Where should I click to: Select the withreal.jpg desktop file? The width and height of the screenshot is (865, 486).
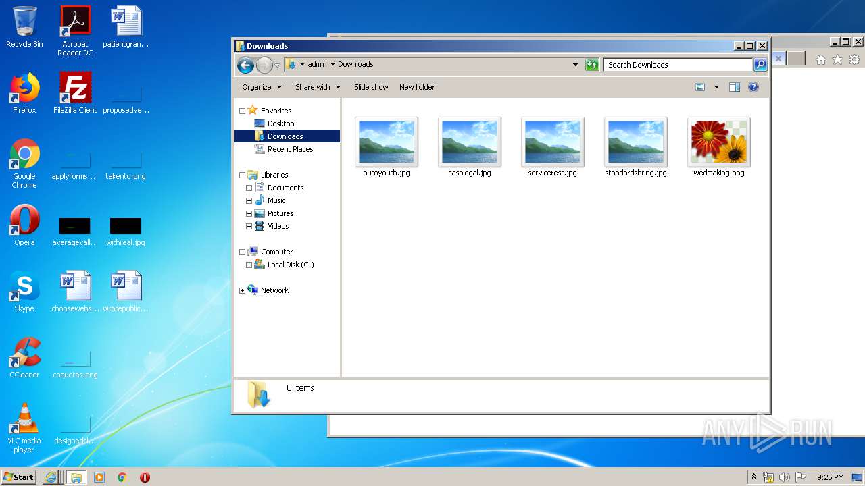126,231
